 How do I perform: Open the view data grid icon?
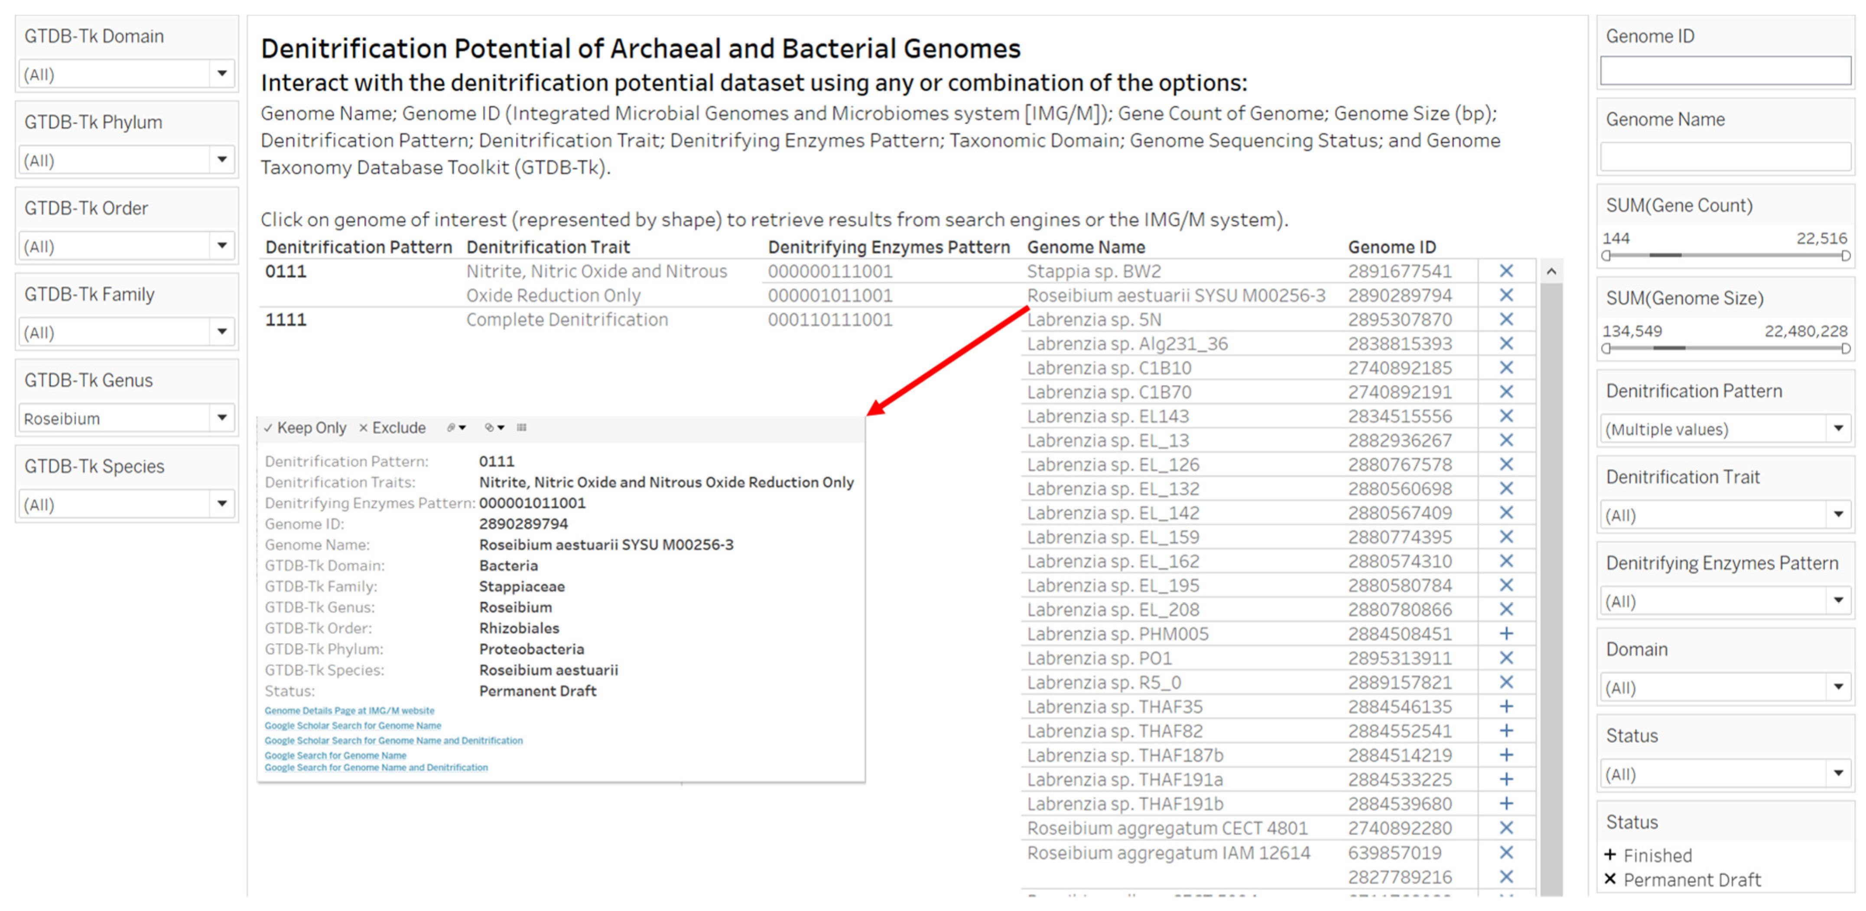click(522, 428)
